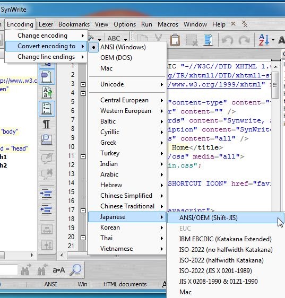Click the unindent lines icon
Screen dimensions: 285x298
46,209
